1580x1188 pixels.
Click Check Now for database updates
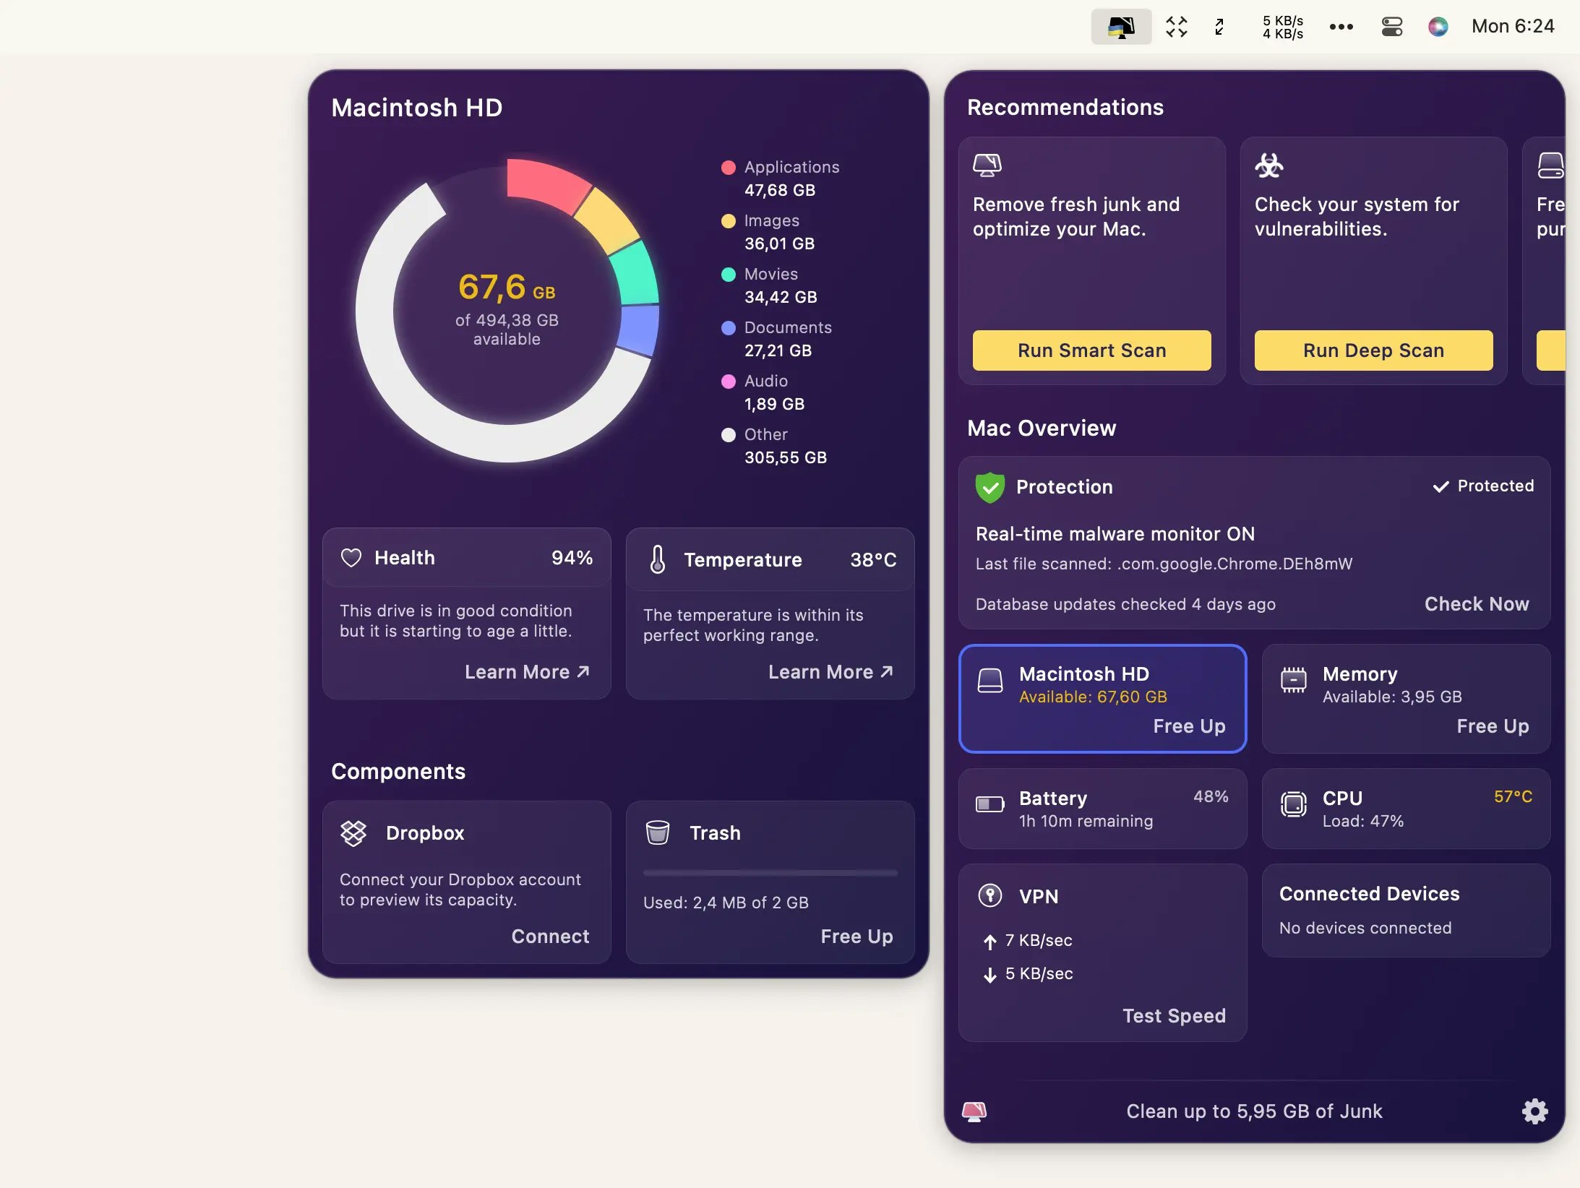pyautogui.click(x=1477, y=604)
